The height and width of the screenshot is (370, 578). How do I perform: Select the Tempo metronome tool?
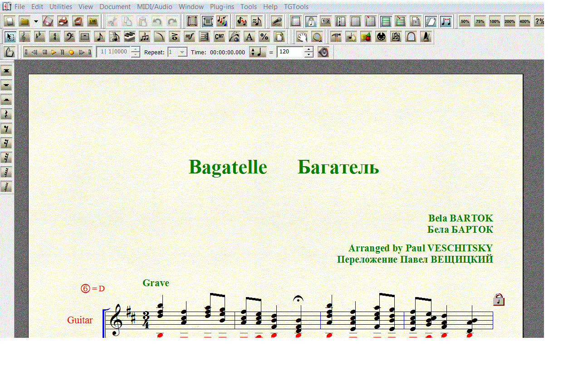[x=426, y=37]
